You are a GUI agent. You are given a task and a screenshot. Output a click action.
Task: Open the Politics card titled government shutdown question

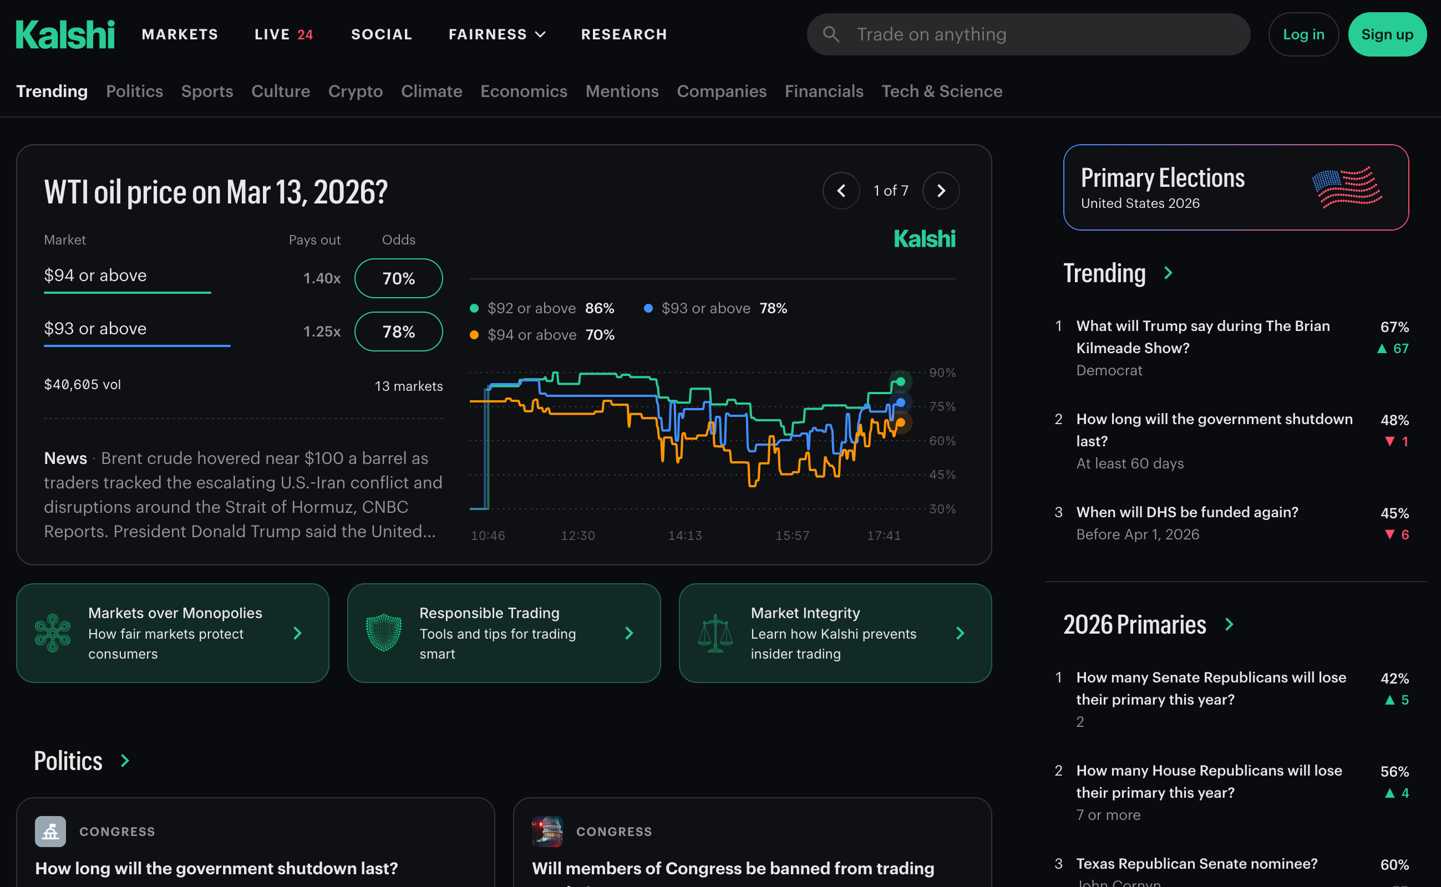(255, 843)
